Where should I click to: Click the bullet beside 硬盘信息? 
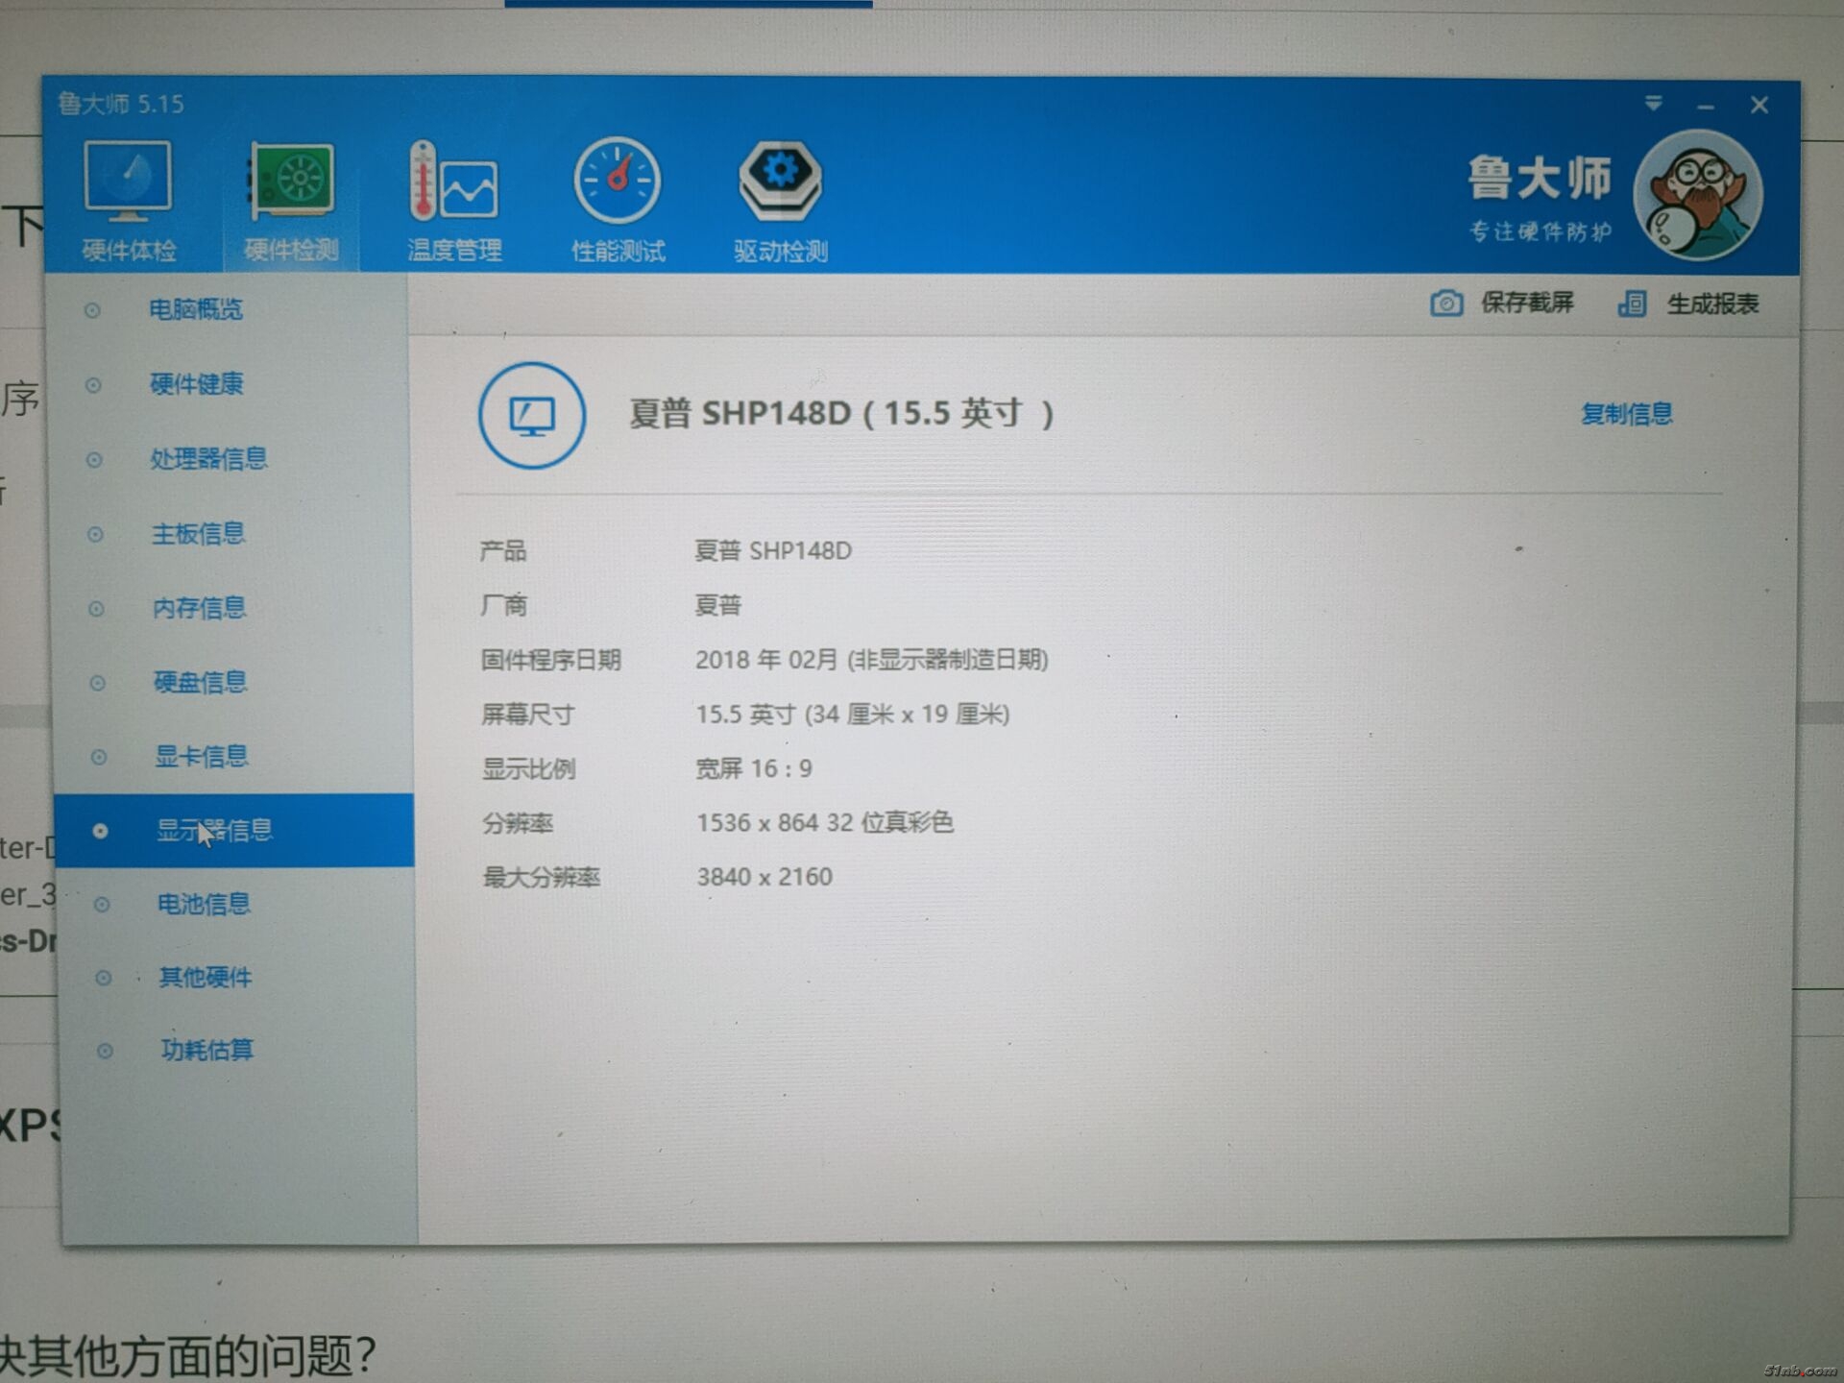(x=97, y=684)
